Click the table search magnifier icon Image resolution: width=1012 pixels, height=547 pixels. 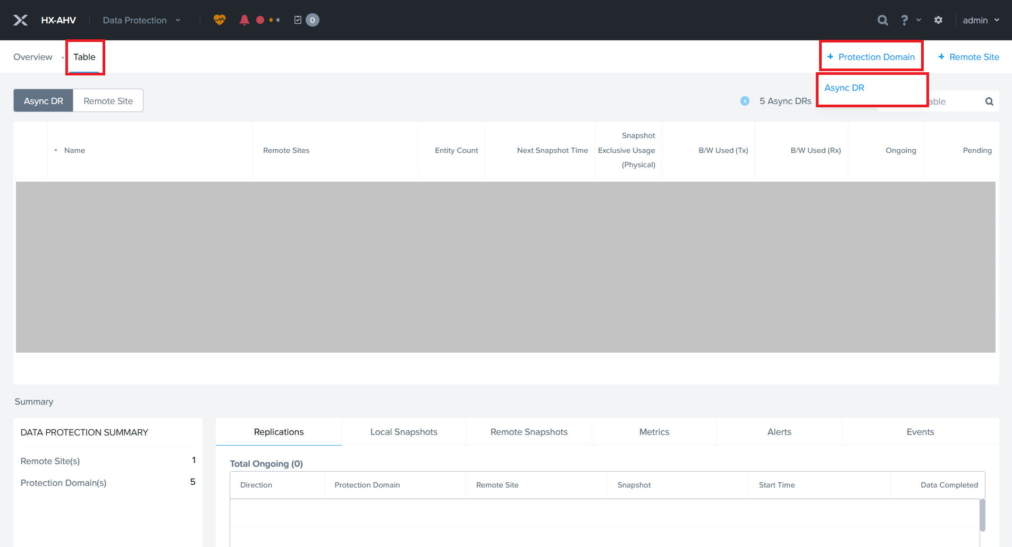click(989, 101)
